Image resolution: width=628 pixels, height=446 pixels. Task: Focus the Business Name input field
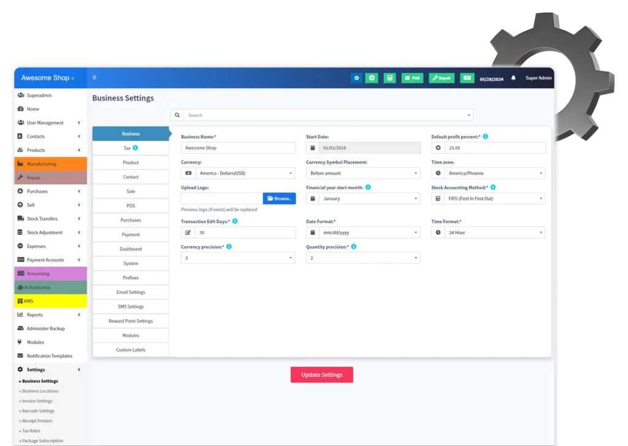coord(239,148)
